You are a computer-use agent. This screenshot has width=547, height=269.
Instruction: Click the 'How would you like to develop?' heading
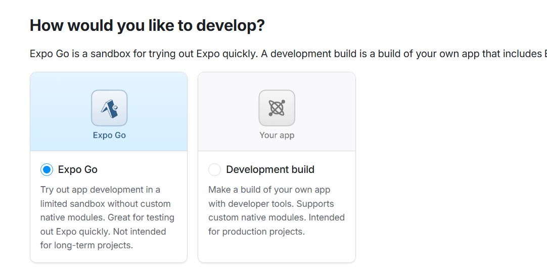click(147, 25)
